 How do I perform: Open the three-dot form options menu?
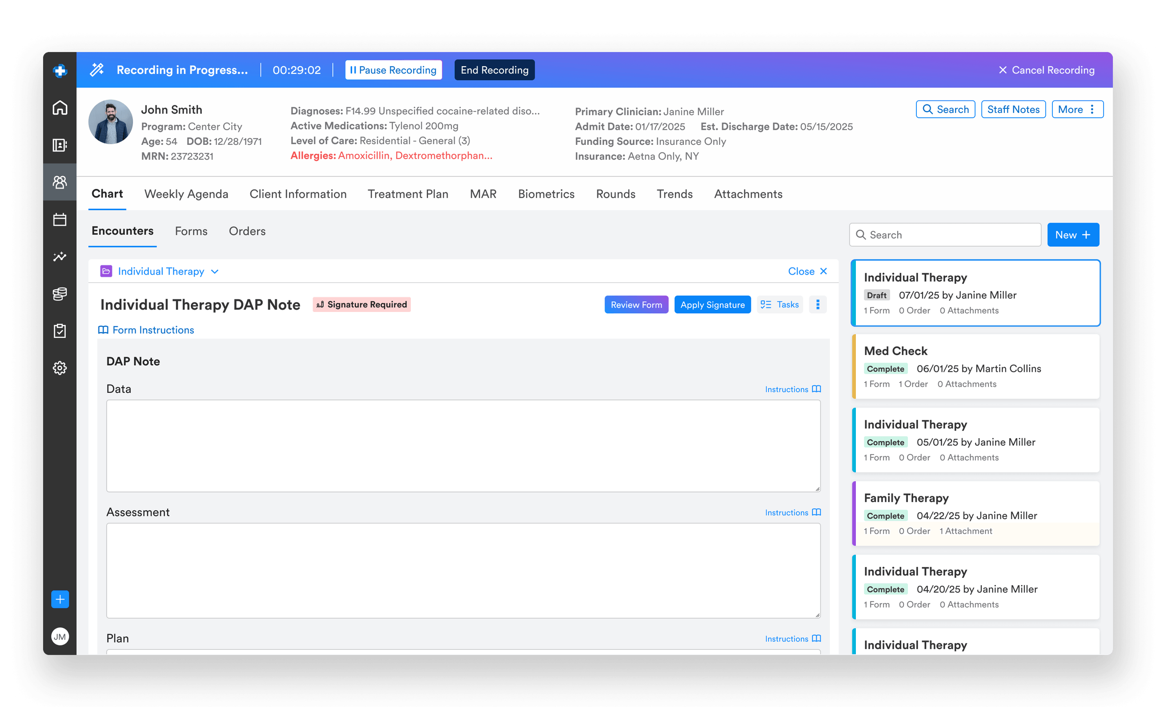[x=818, y=305]
